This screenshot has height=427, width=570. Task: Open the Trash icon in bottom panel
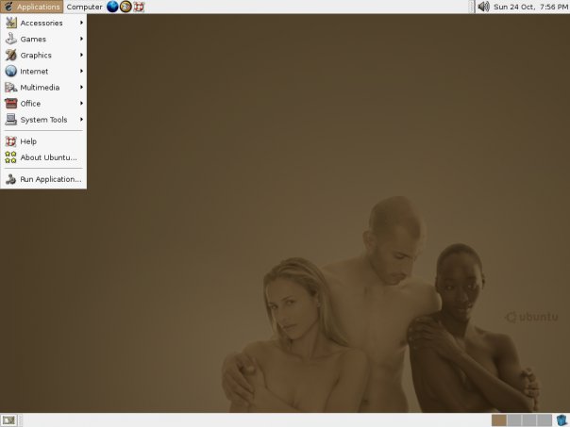click(562, 419)
